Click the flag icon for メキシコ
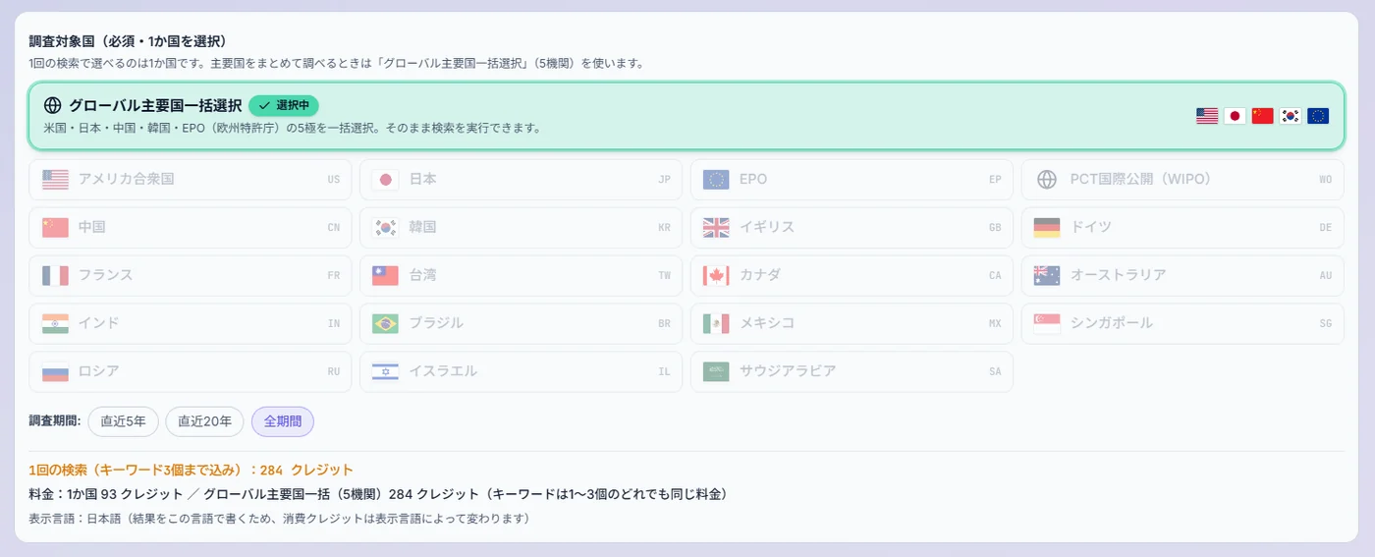Screen dimensions: 1375x557 pos(716,324)
